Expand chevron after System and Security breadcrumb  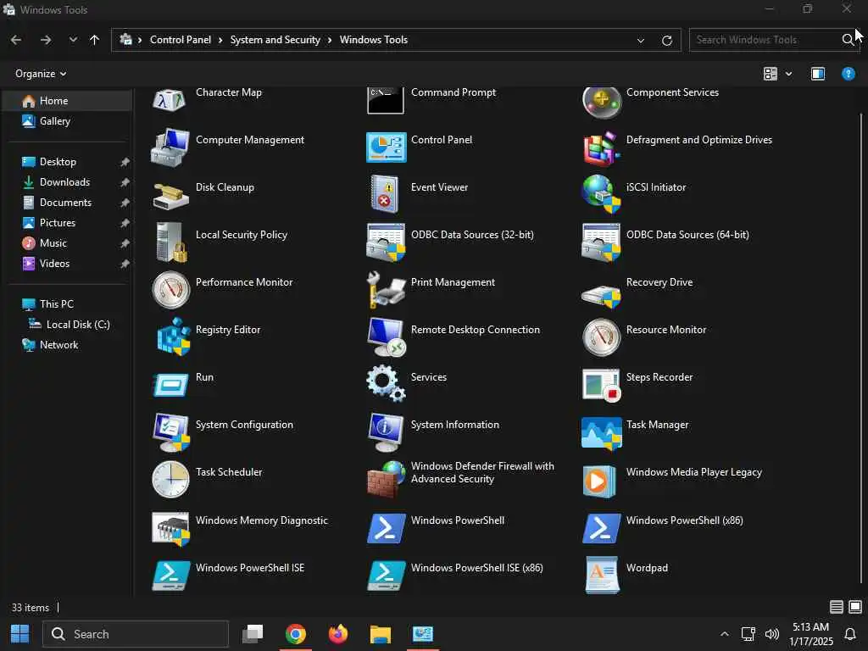330,40
